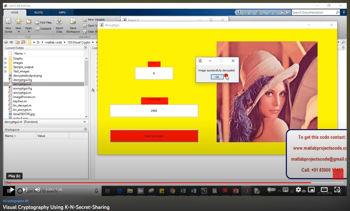Open video player settings gear
350x211 pixels.
298,190
